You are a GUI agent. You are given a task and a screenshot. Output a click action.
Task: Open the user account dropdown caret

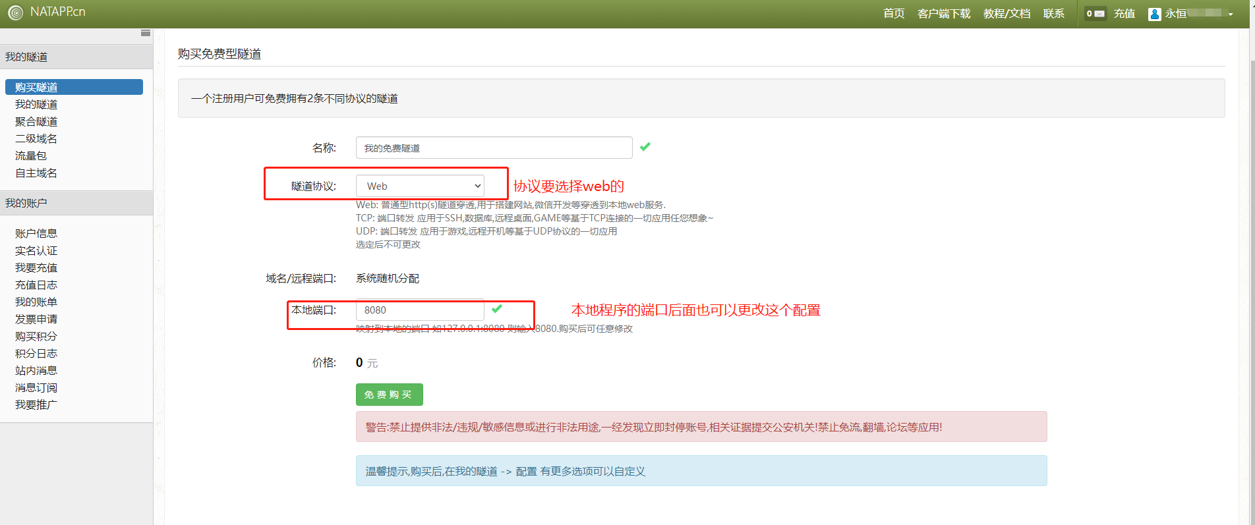pos(1231,14)
